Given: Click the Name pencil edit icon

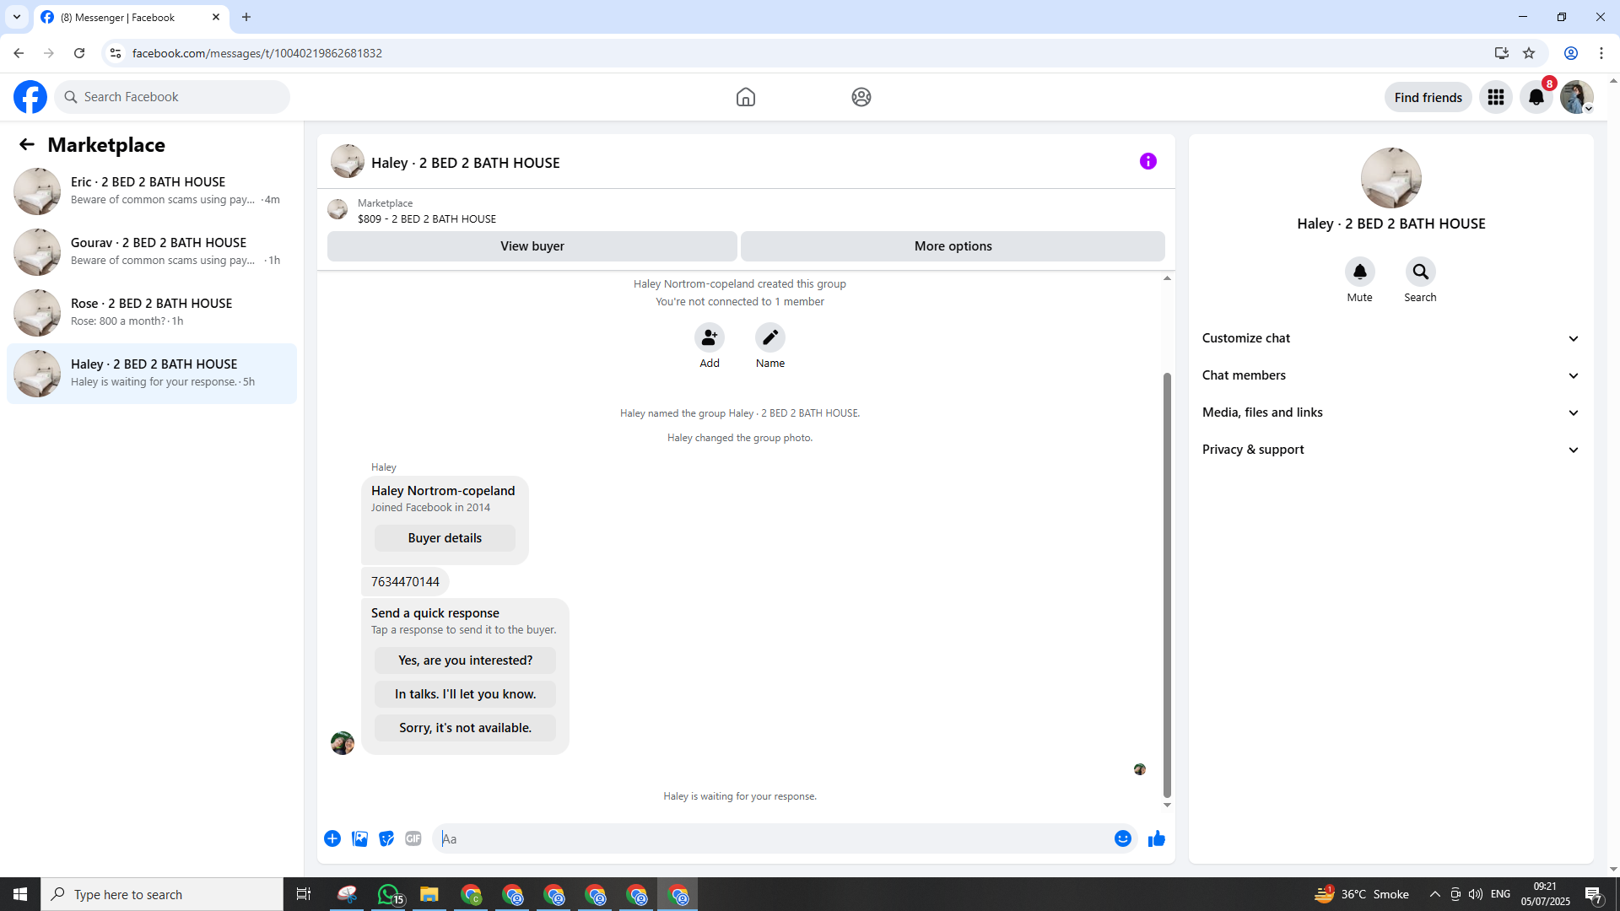Looking at the screenshot, I should pos(769,337).
